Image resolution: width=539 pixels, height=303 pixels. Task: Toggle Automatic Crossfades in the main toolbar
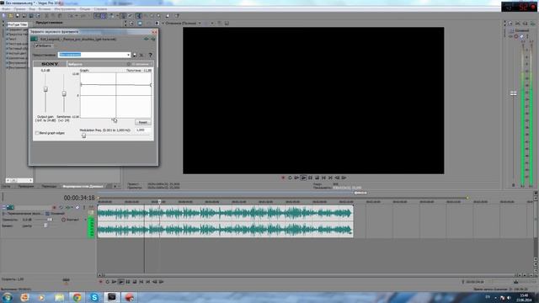pyautogui.click(x=104, y=15)
